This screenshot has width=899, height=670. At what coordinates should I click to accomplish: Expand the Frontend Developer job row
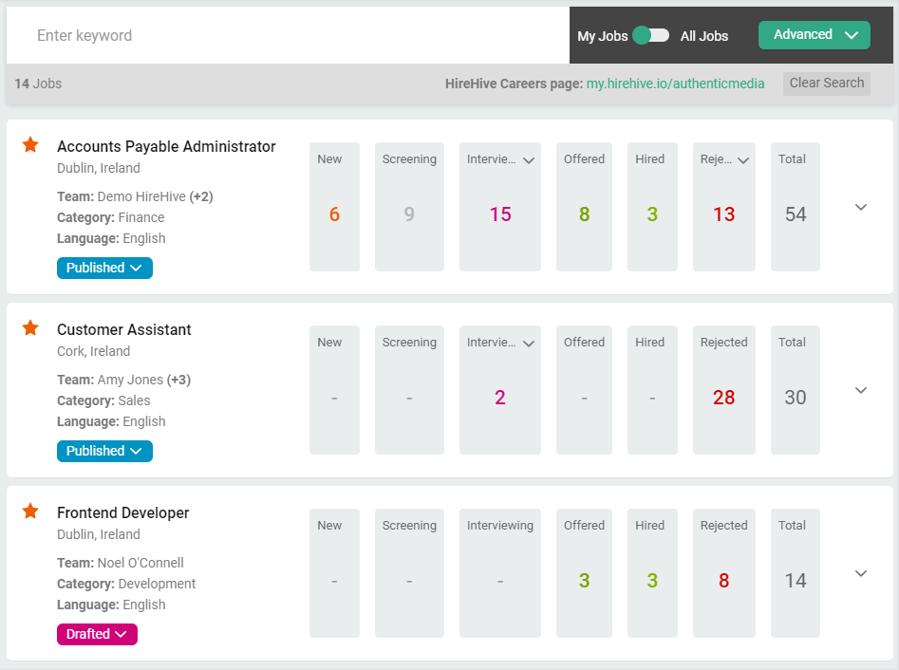click(x=861, y=573)
